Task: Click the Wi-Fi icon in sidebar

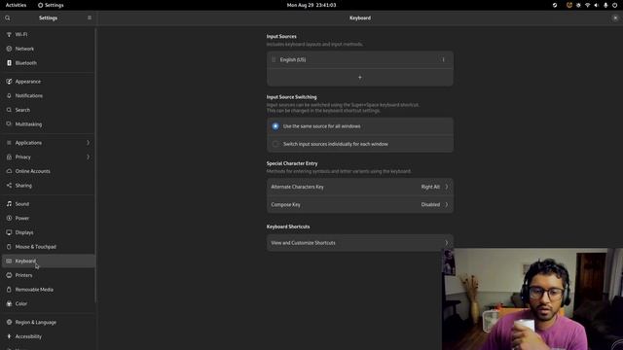Action: point(9,35)
